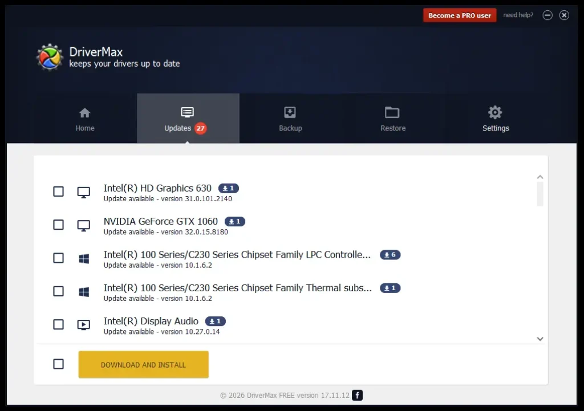This screenshot has width=584, height=411.
Task: Select the Intel(R) 100 Series LPC Controller title
Action: click(237, 255)
